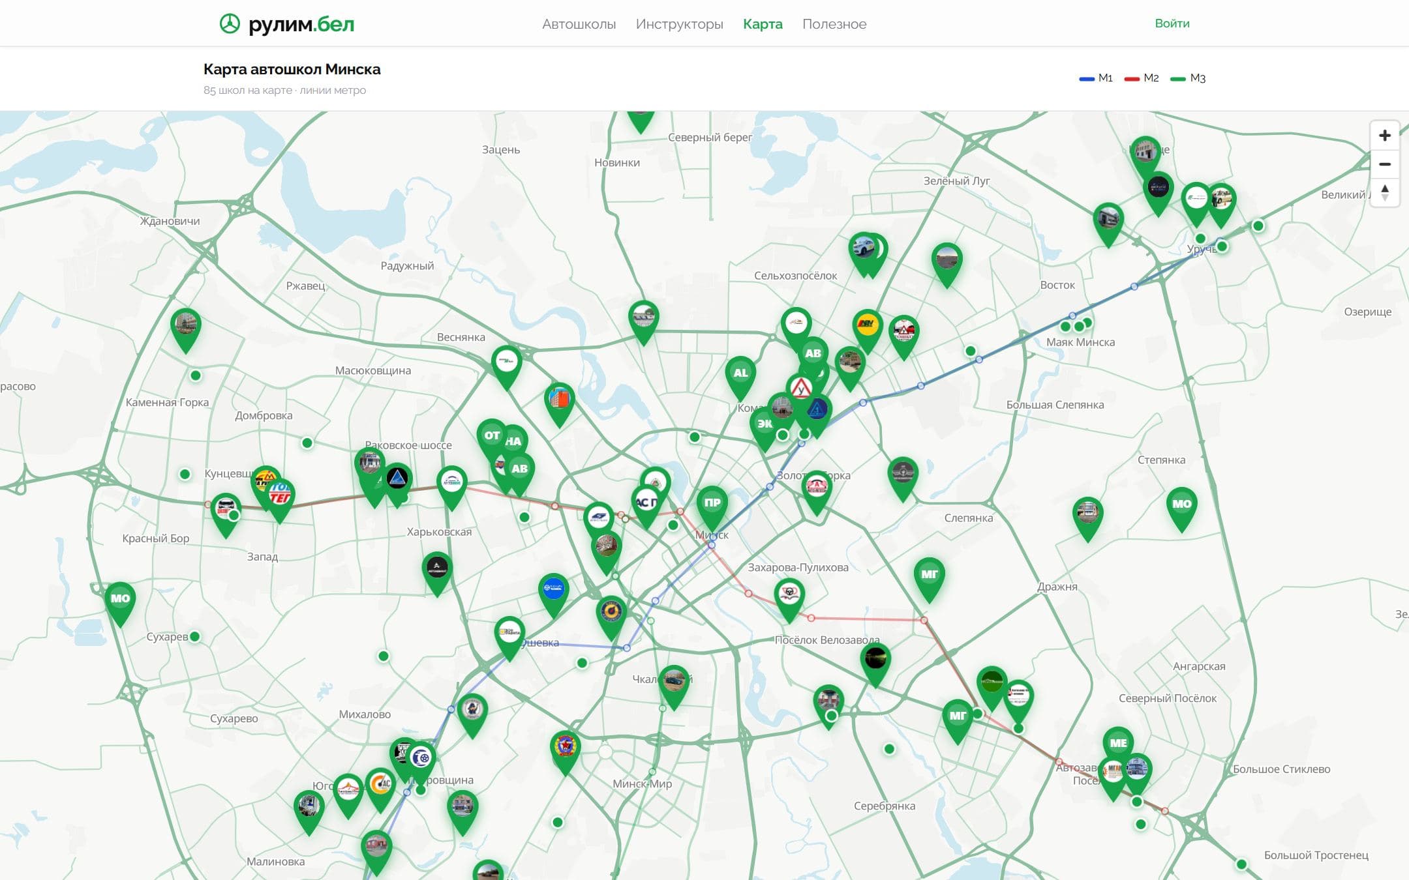This screenshot has height=880, width=1409.
Task: Click the Маяк Минска label
Action: click(1080, 342)
